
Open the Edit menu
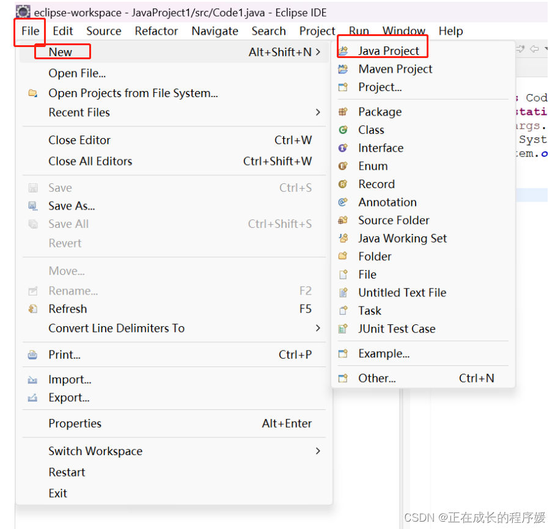(62, 31)
